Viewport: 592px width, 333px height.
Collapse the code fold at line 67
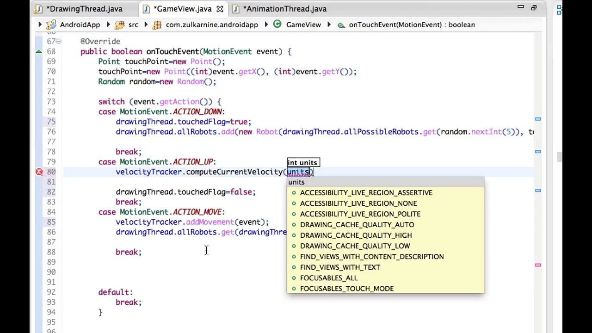click(58, 41)
